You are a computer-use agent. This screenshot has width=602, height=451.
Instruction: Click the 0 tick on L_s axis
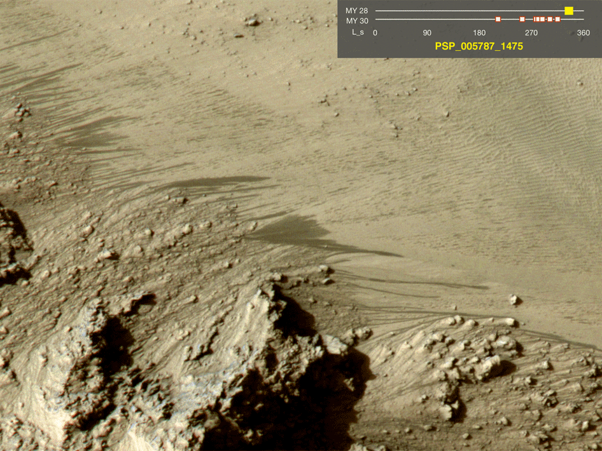pos(375,32)
